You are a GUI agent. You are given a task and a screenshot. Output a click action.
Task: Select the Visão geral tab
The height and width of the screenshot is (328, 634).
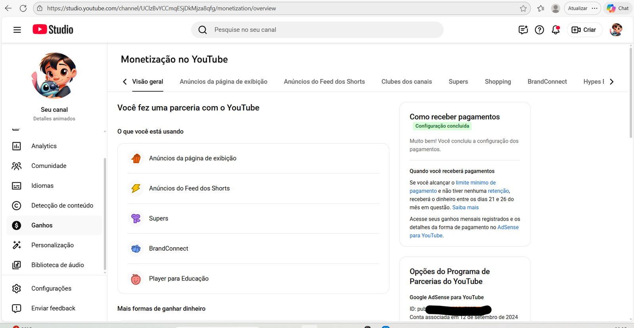click(148, 82)
